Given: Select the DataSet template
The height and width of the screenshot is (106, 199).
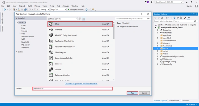Looking at the screenshot, I should pyautogui.click(x=80, y=69).
